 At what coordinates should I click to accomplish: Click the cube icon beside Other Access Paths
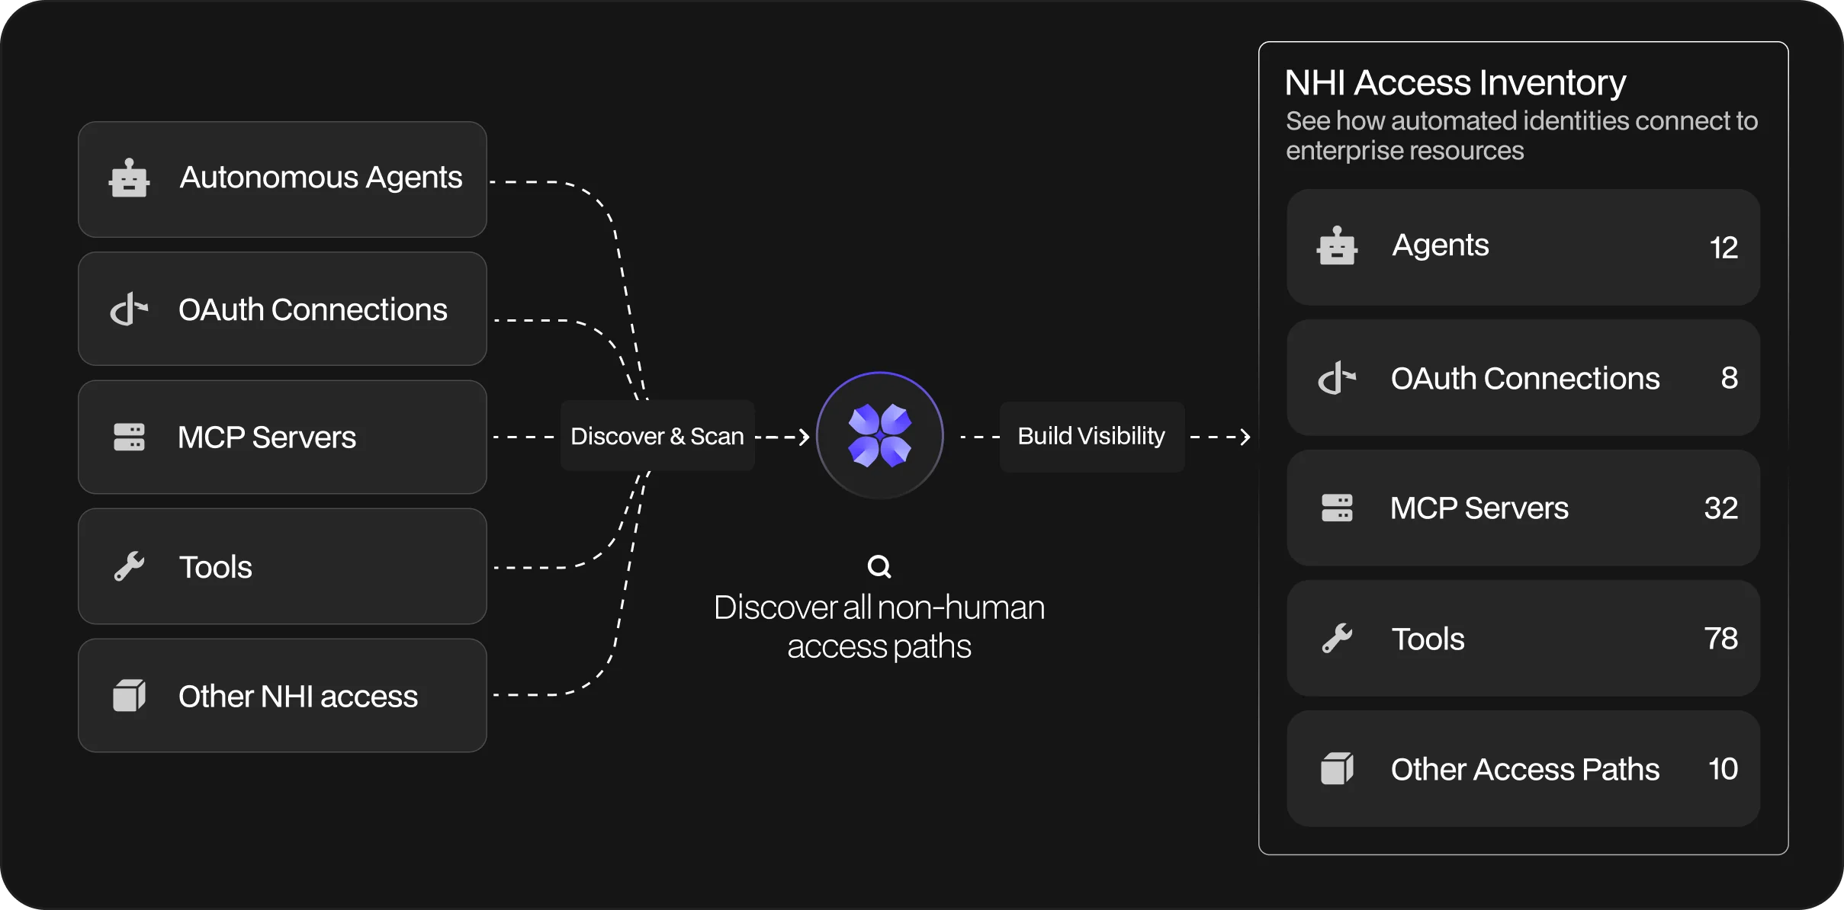(1337, 768)
